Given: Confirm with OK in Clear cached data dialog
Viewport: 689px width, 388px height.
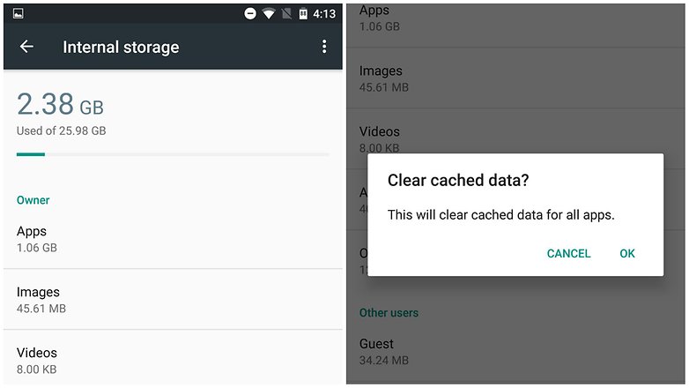Looking at the screenshot, I should 627,253.
